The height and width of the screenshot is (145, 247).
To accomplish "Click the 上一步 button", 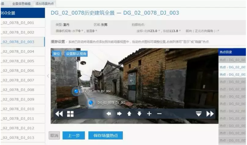I will coord(74,136).
